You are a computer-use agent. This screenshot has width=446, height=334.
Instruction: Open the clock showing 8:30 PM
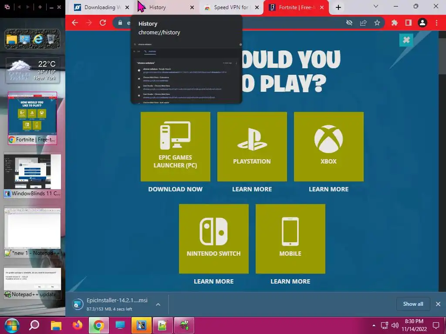tap(414, 325)
